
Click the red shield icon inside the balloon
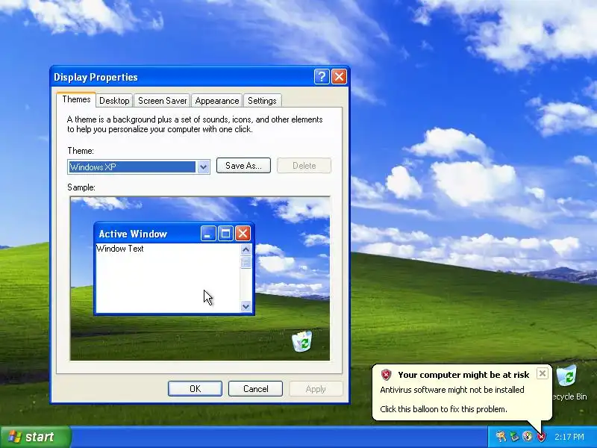(x=386, y=375)
